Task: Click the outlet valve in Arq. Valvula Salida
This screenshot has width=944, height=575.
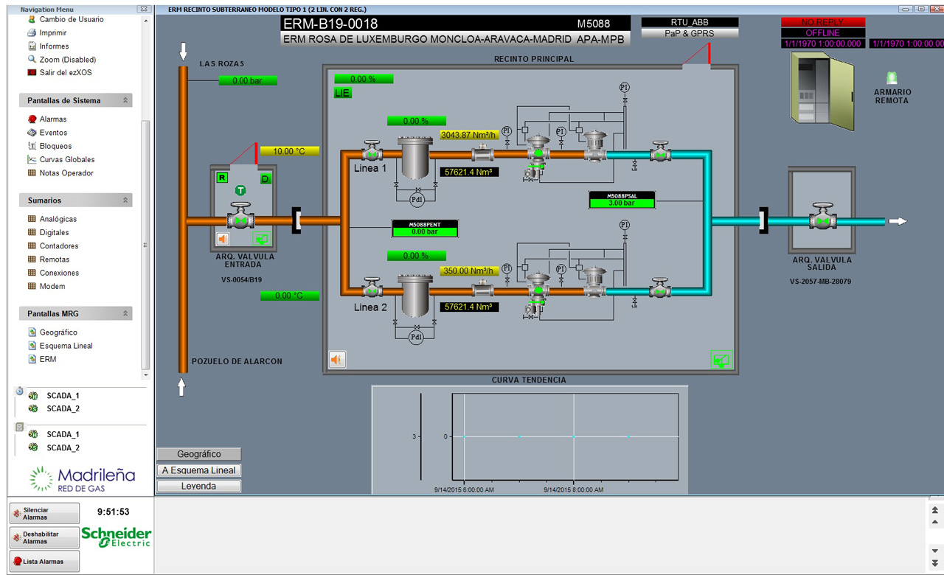Action: coord(822,218)
